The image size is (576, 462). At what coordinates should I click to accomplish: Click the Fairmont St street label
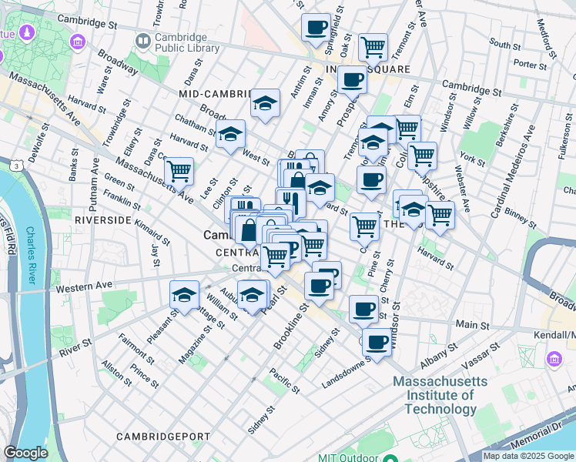(136, 349)
